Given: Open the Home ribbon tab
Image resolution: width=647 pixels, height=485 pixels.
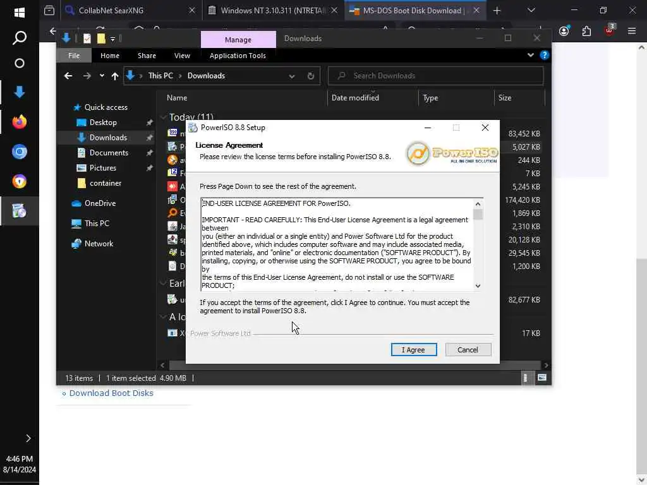Looking at the screenshot, I should tap(110, 56).
